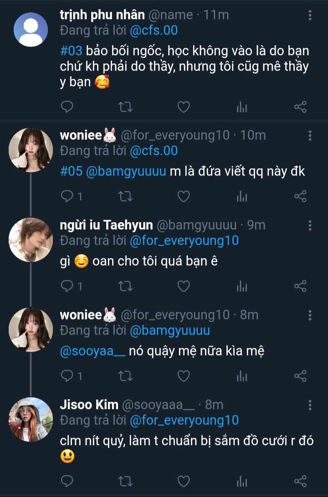Open the #03 hashtag link
Screen dimensions: 328x497
coord(70,51)
